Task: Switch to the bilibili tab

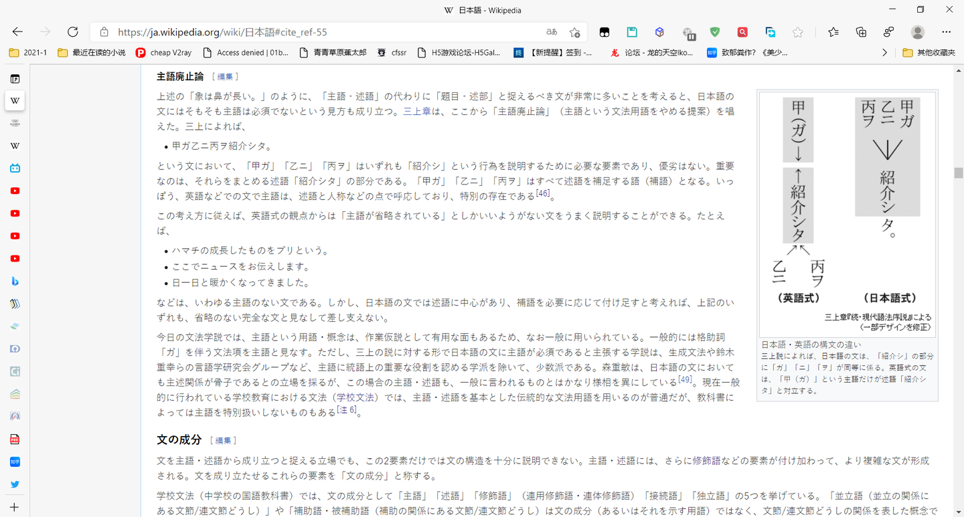Action: tap(15, 168)
